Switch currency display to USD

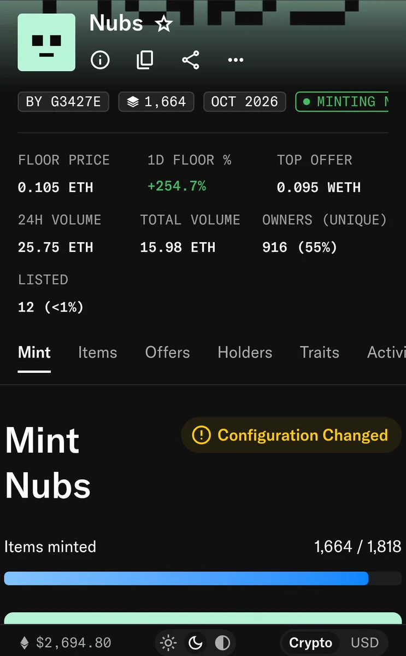coord(364,643)
